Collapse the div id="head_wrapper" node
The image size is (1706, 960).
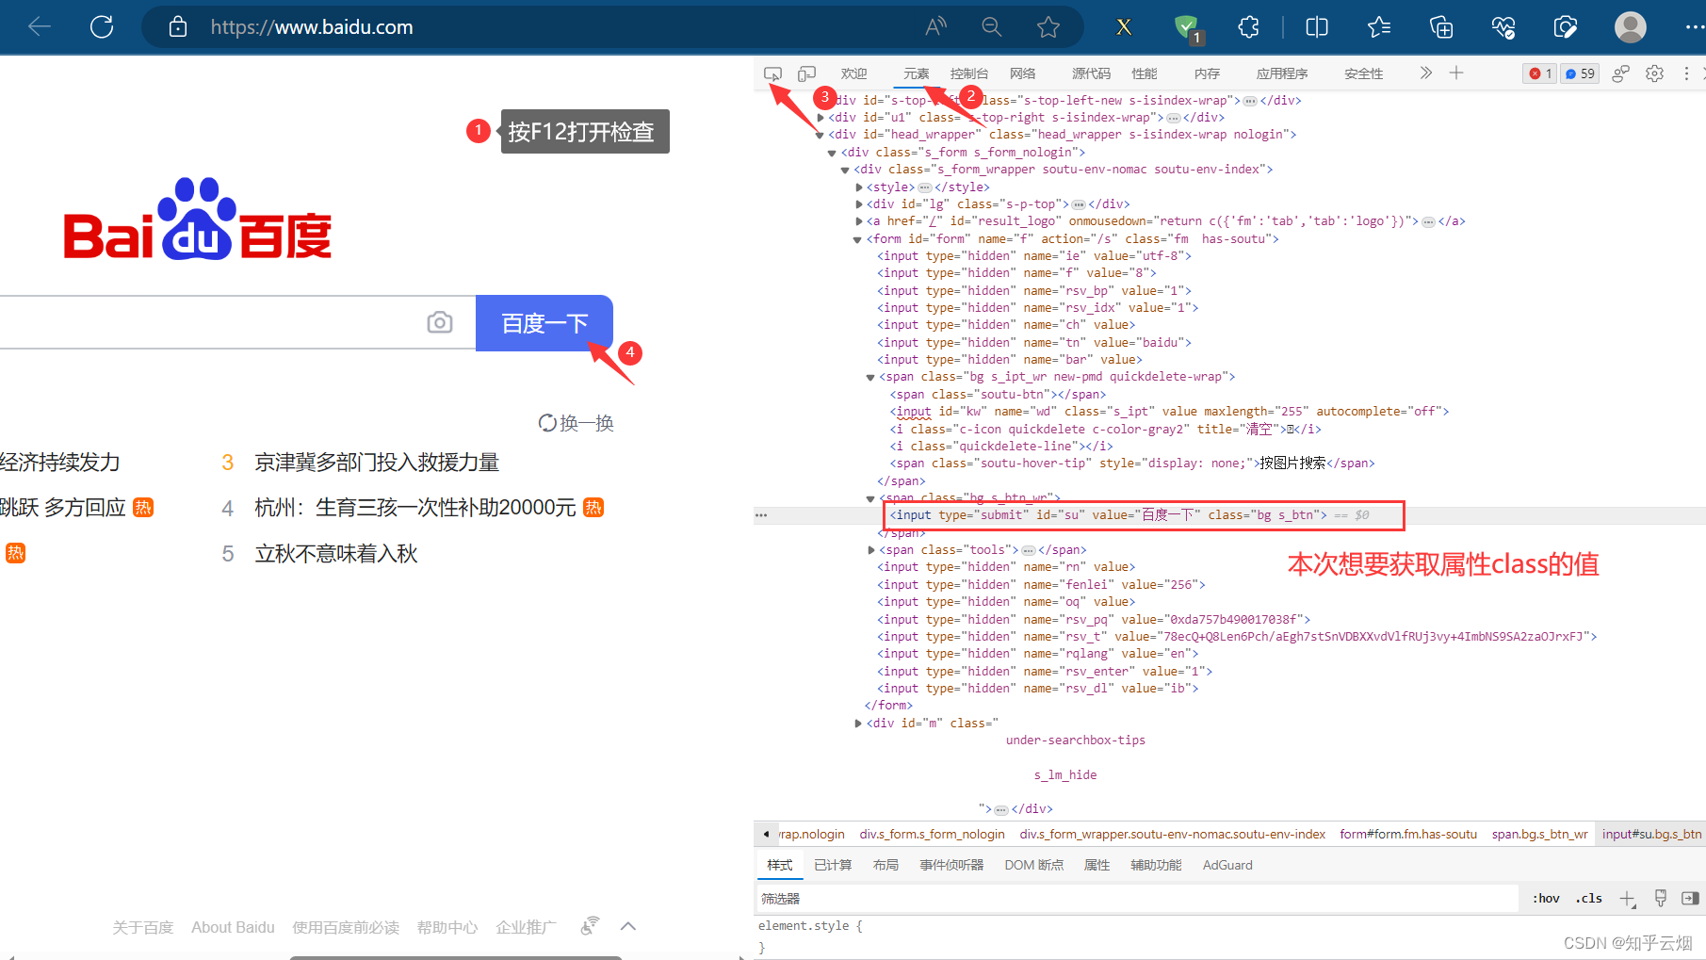tap(820, 135)
